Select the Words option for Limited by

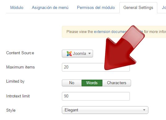[92, 83]
